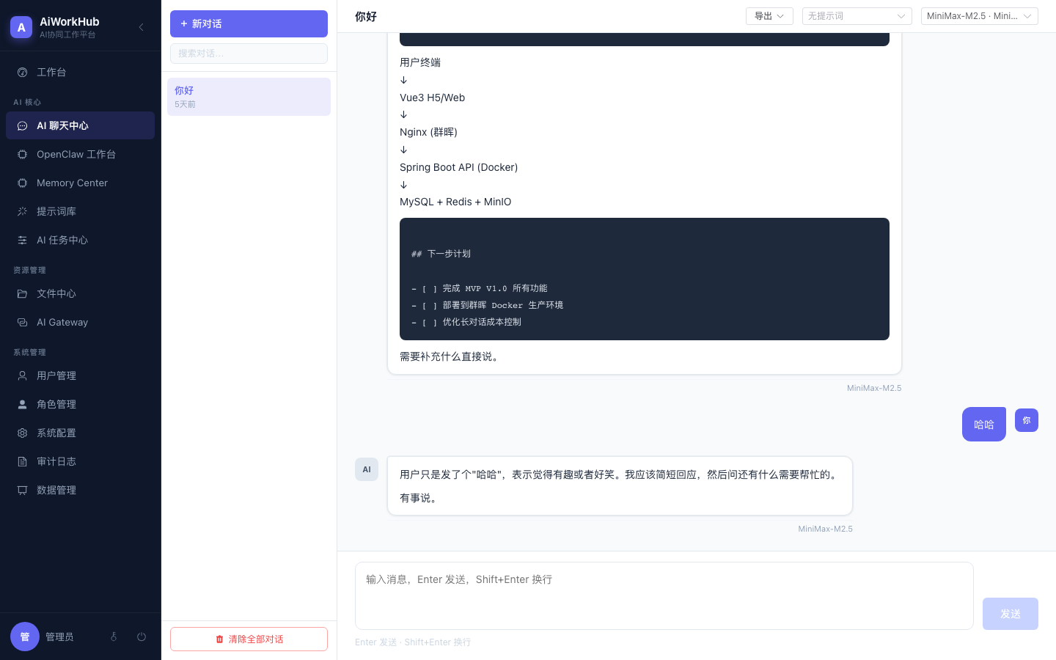This screenshot has width=1056, height=660.
Task: Click the AI avatar beside the reply
Action: [x=367, y=469]
